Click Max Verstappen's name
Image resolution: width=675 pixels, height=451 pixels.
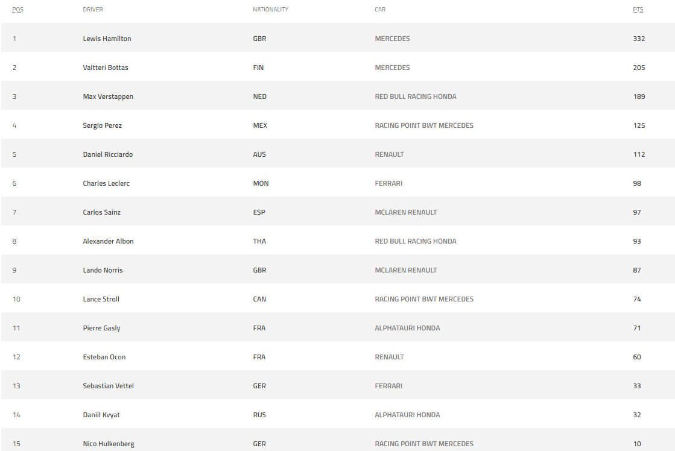click(108, 97)
